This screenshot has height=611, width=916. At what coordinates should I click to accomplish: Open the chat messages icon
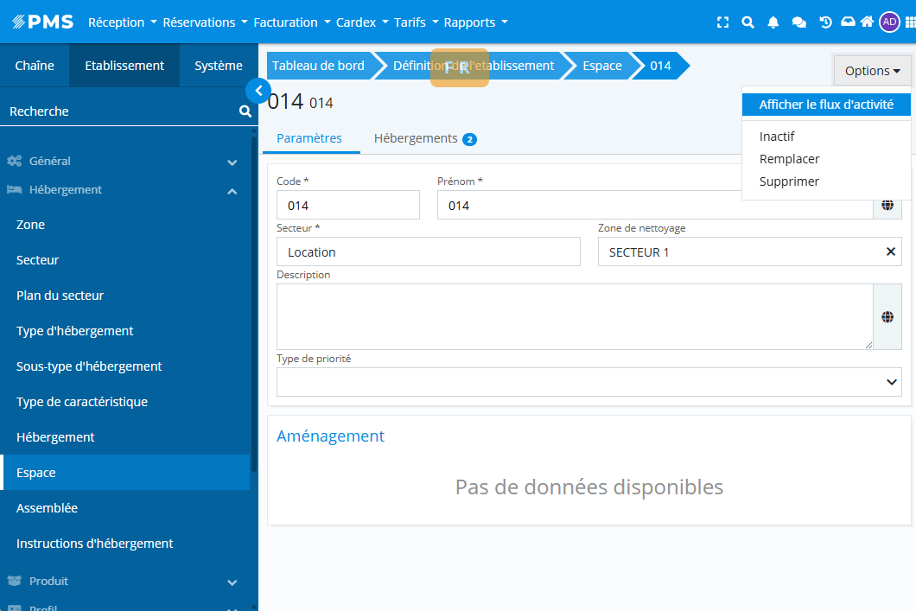[799, 22]
